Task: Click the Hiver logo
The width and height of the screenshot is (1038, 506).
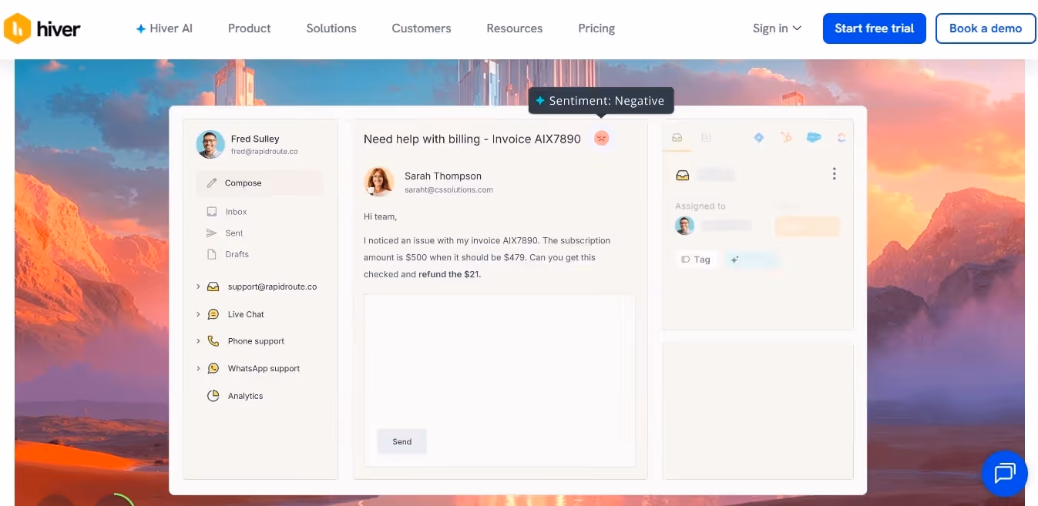Action: (42, 29)
